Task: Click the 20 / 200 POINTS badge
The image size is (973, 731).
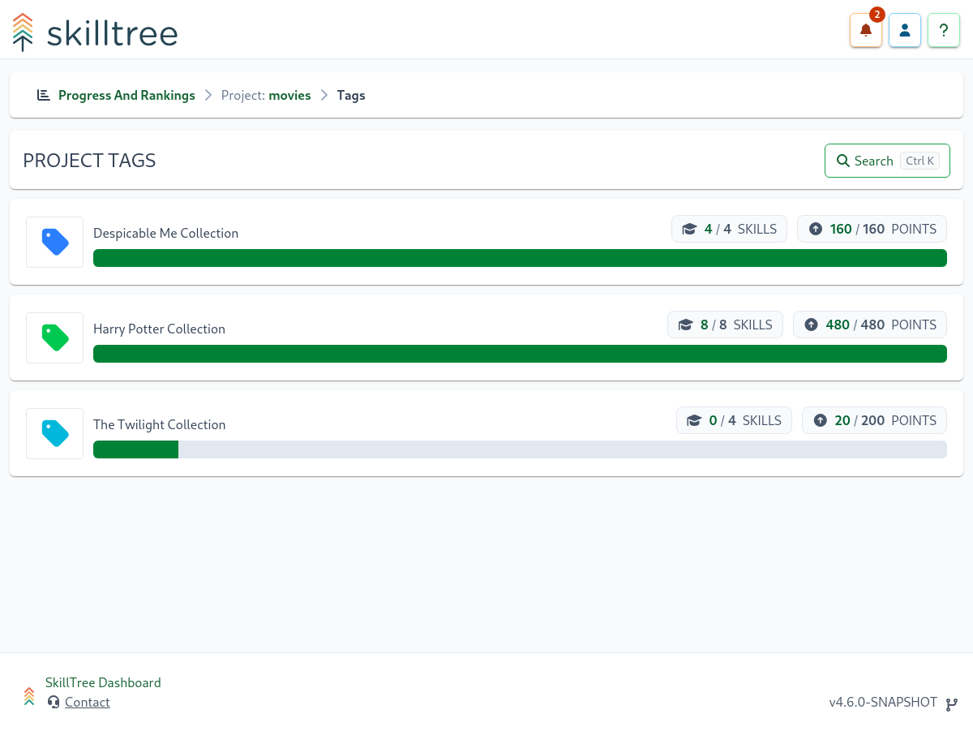Action: coord(874,420)
